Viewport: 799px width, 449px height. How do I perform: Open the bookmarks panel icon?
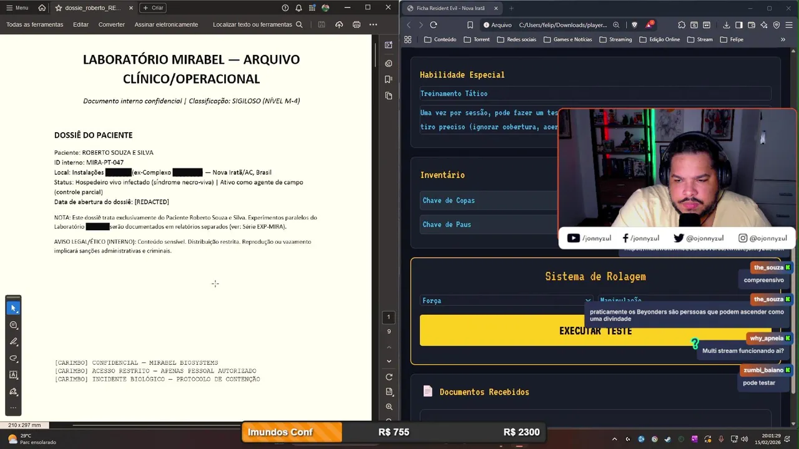pos(389,79)
